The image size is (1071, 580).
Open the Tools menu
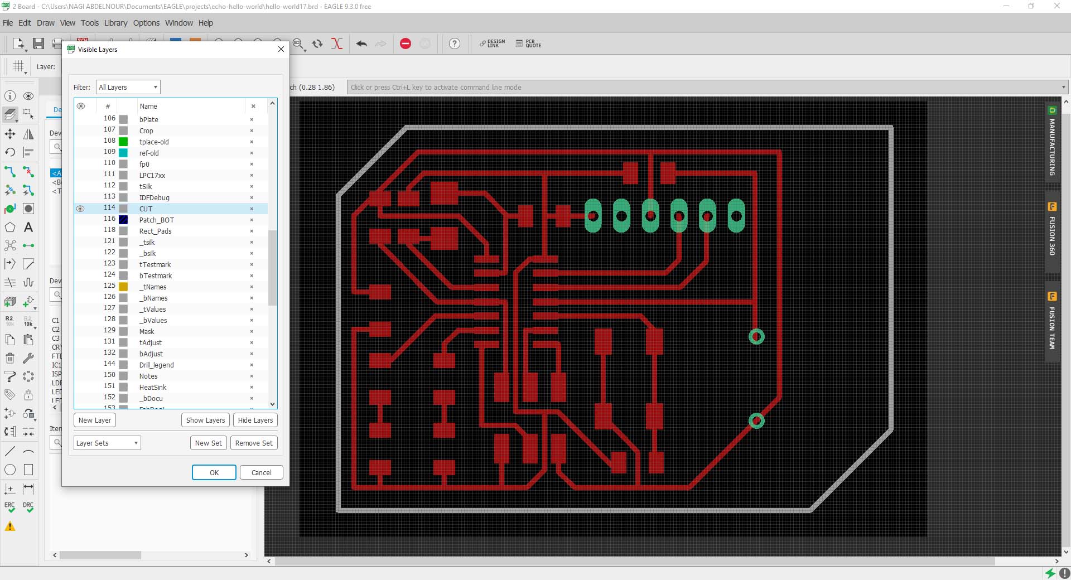pos(89,23)
